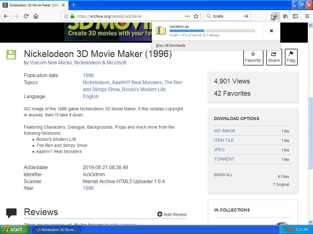Reload the current page
The height and width of the screenshot is (234, 313).
tap(26, 16)
